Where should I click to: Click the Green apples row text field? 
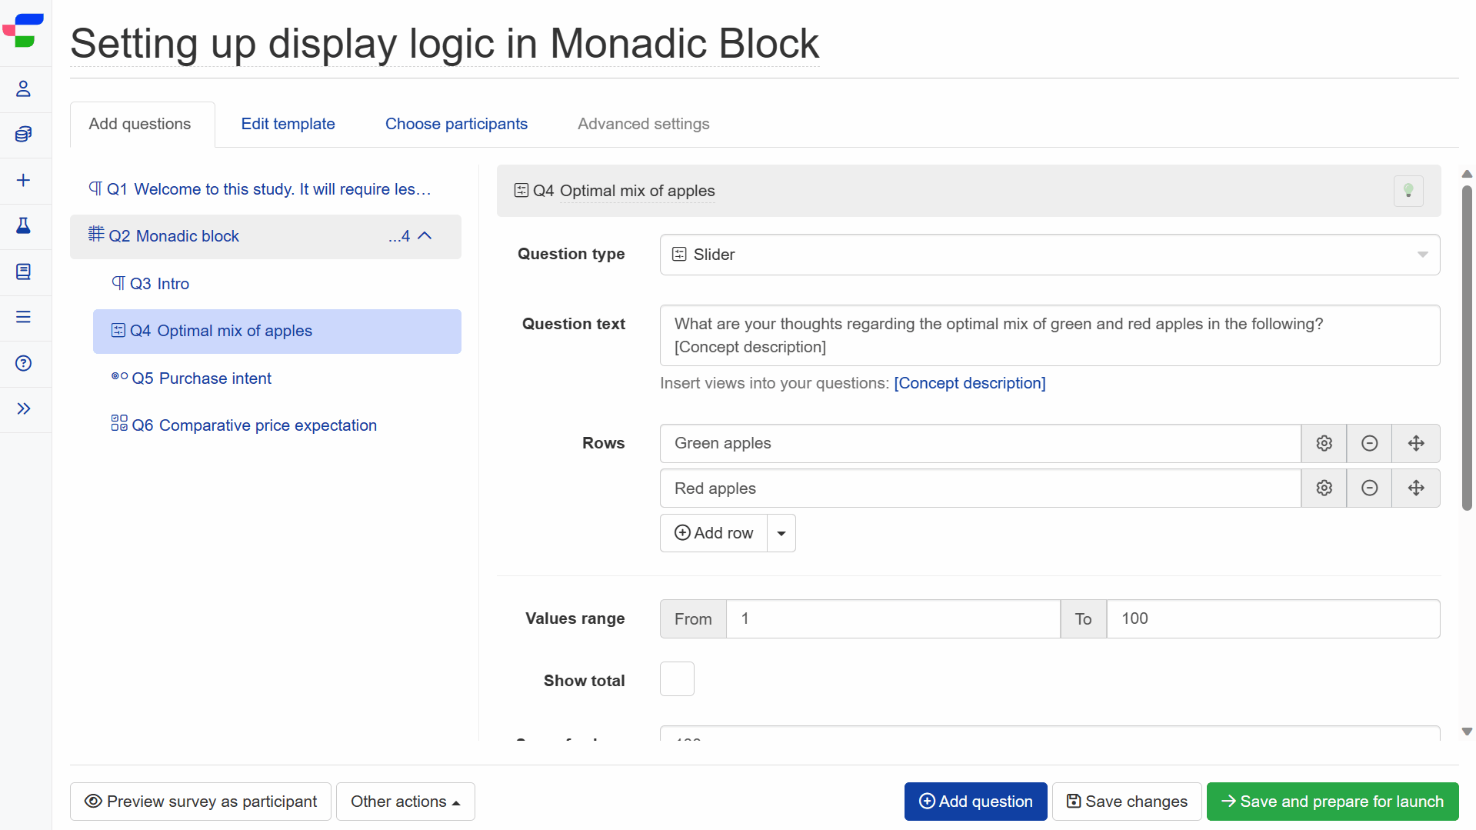click(980, 443)
